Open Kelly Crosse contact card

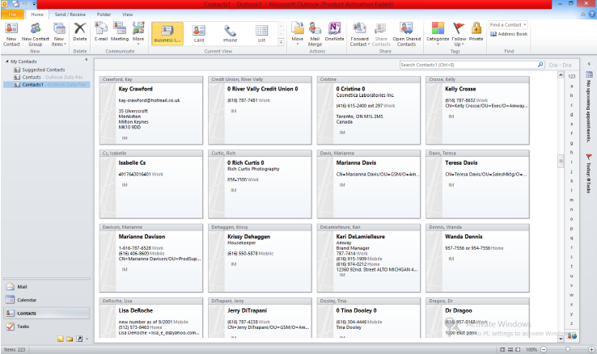coord(477,110)
